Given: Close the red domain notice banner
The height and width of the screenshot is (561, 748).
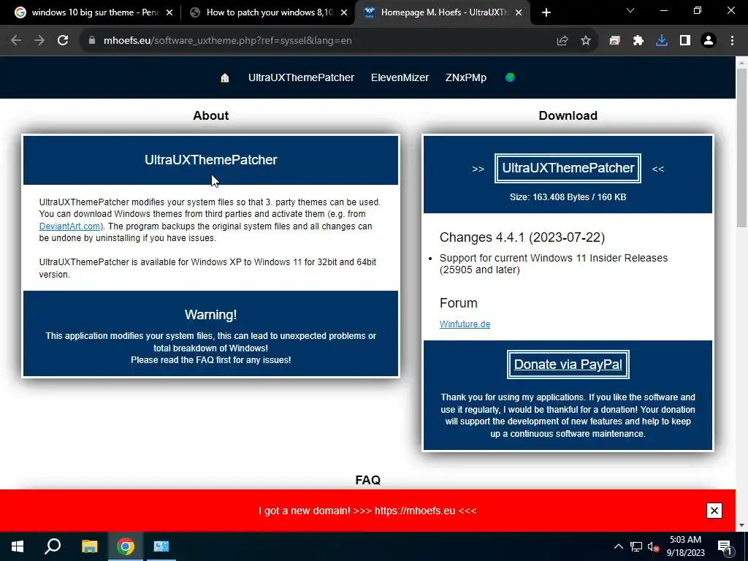Looking at the screenshot, I should coord(714,511).
